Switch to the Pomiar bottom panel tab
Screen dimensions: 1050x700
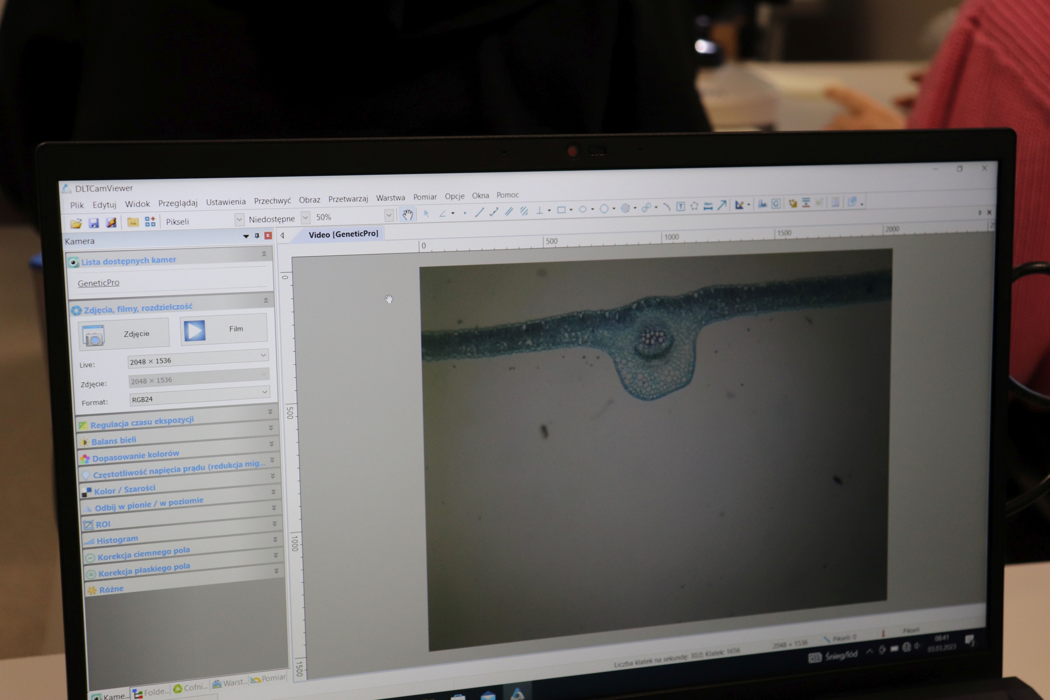(268, 679)
